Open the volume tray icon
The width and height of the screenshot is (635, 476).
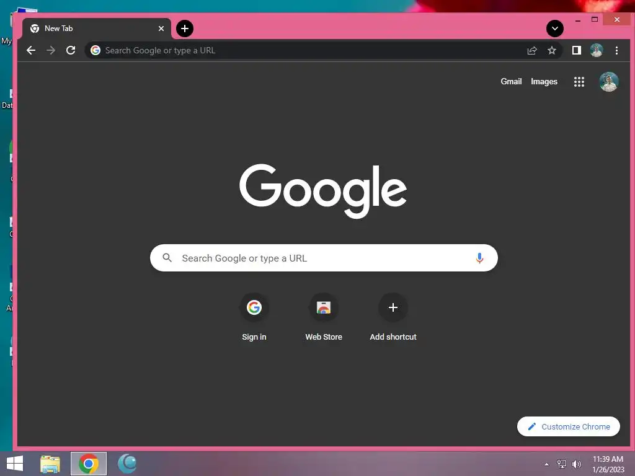[577, 464]
